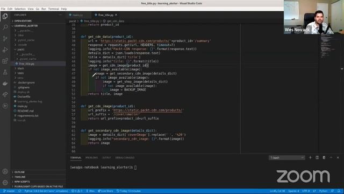The image size is (344, 194).
Task: Click get_cdn_data breadcrumb segment
Action: [116, 21]
